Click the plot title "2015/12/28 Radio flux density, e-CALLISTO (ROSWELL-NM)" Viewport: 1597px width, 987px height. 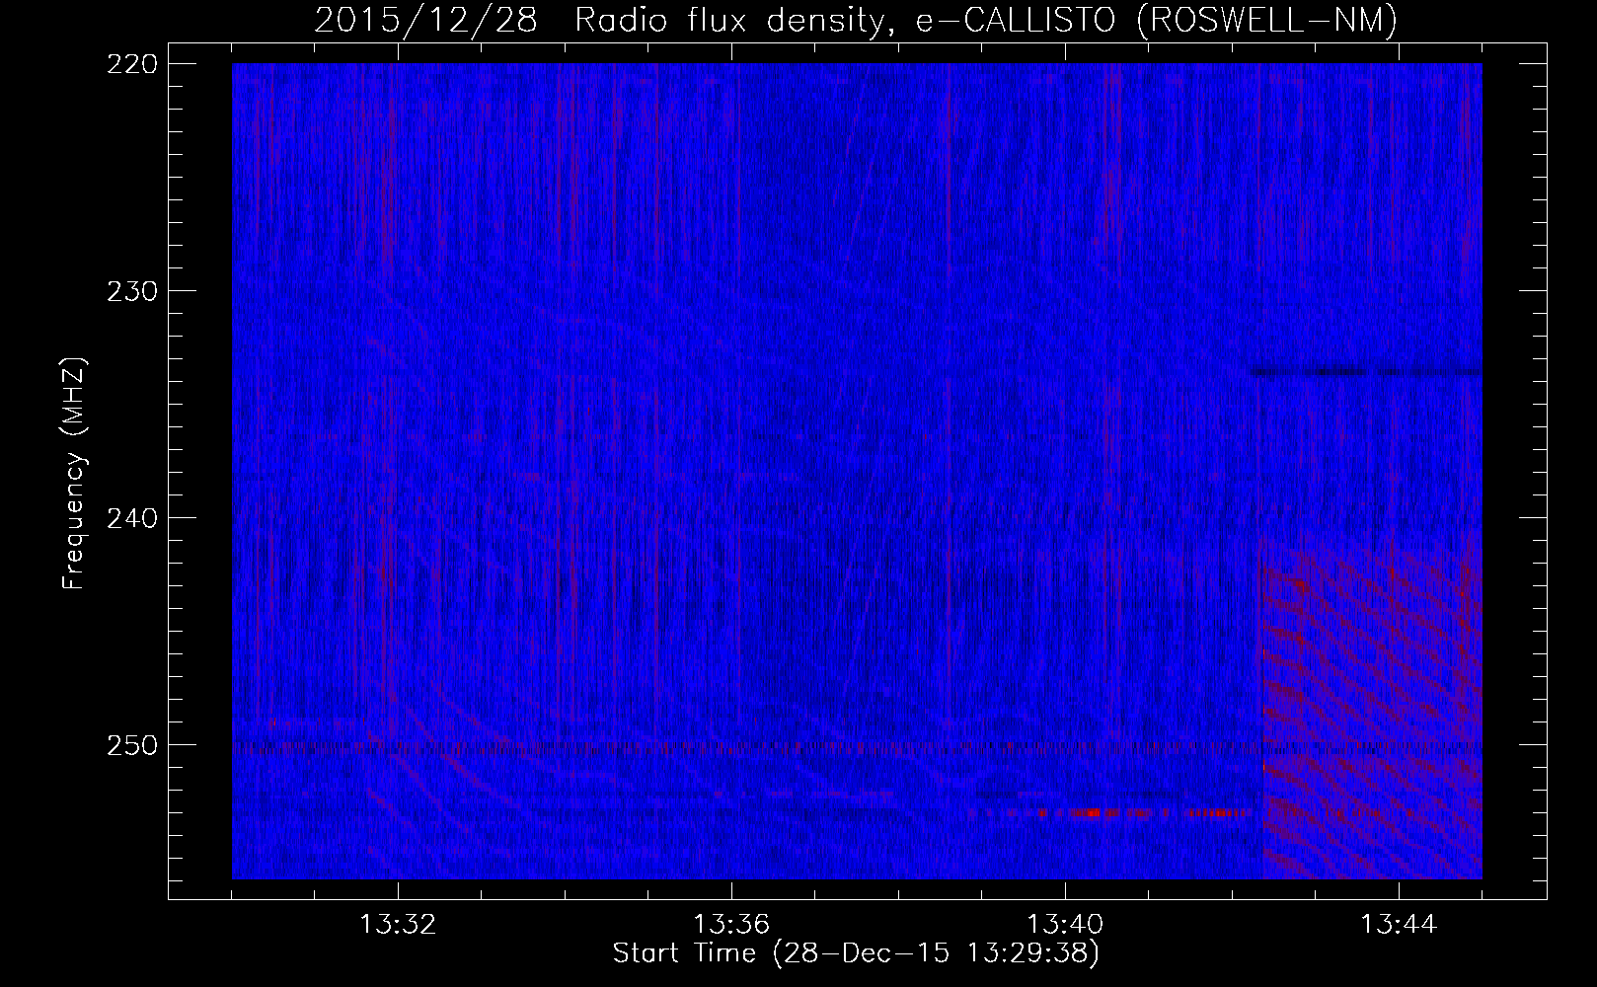(856, 20)
